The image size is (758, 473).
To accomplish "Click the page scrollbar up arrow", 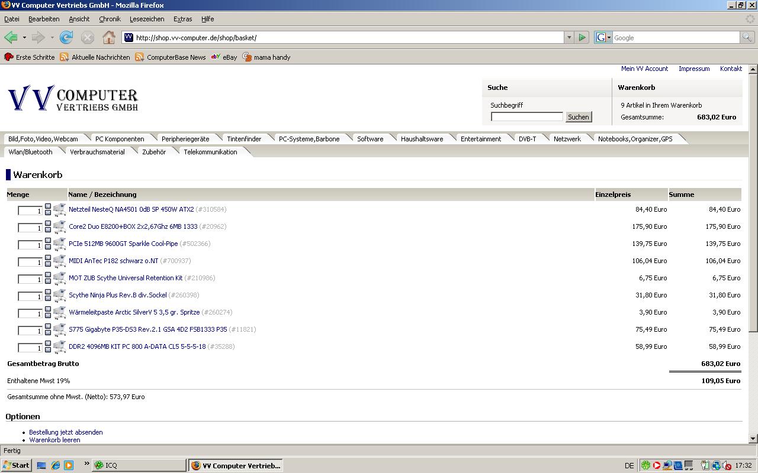I will point(753,69).
